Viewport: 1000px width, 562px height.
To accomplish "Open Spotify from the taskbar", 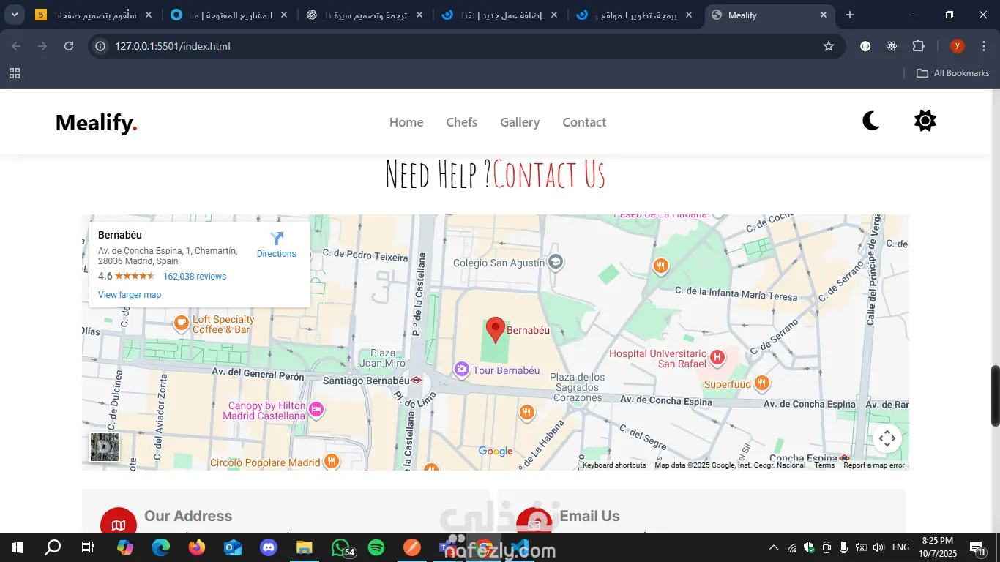I will pyautogui.click(x=376, y=547).
